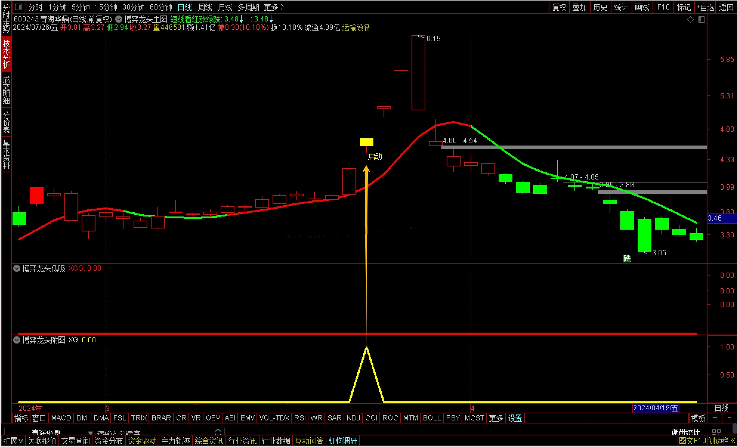The height and width of the screenshot is (447, 737).
Task: Zoom out with the − button
Action: pos(730,418)
